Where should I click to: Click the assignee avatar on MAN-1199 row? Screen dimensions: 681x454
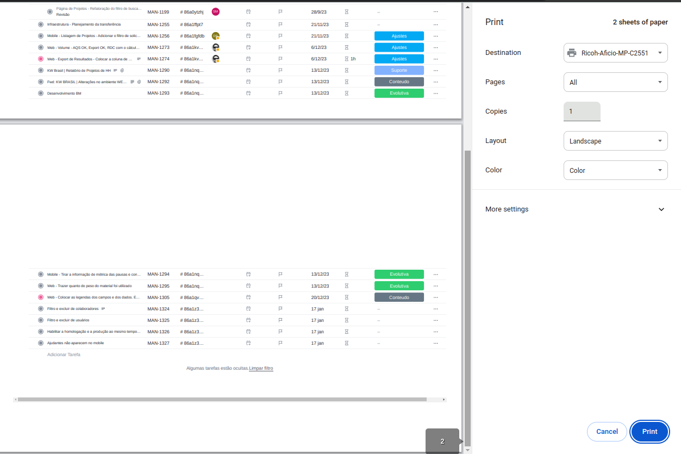pos(216,11)
